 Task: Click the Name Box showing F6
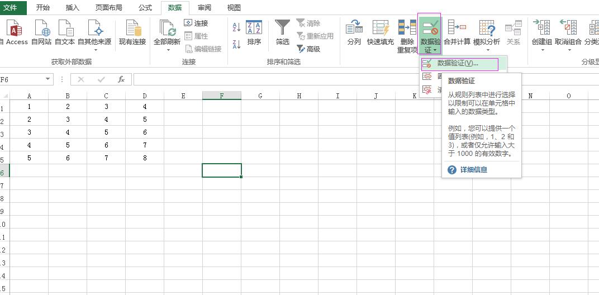tap(22, 79)
